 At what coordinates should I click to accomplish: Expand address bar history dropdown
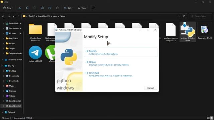[179, 16]
